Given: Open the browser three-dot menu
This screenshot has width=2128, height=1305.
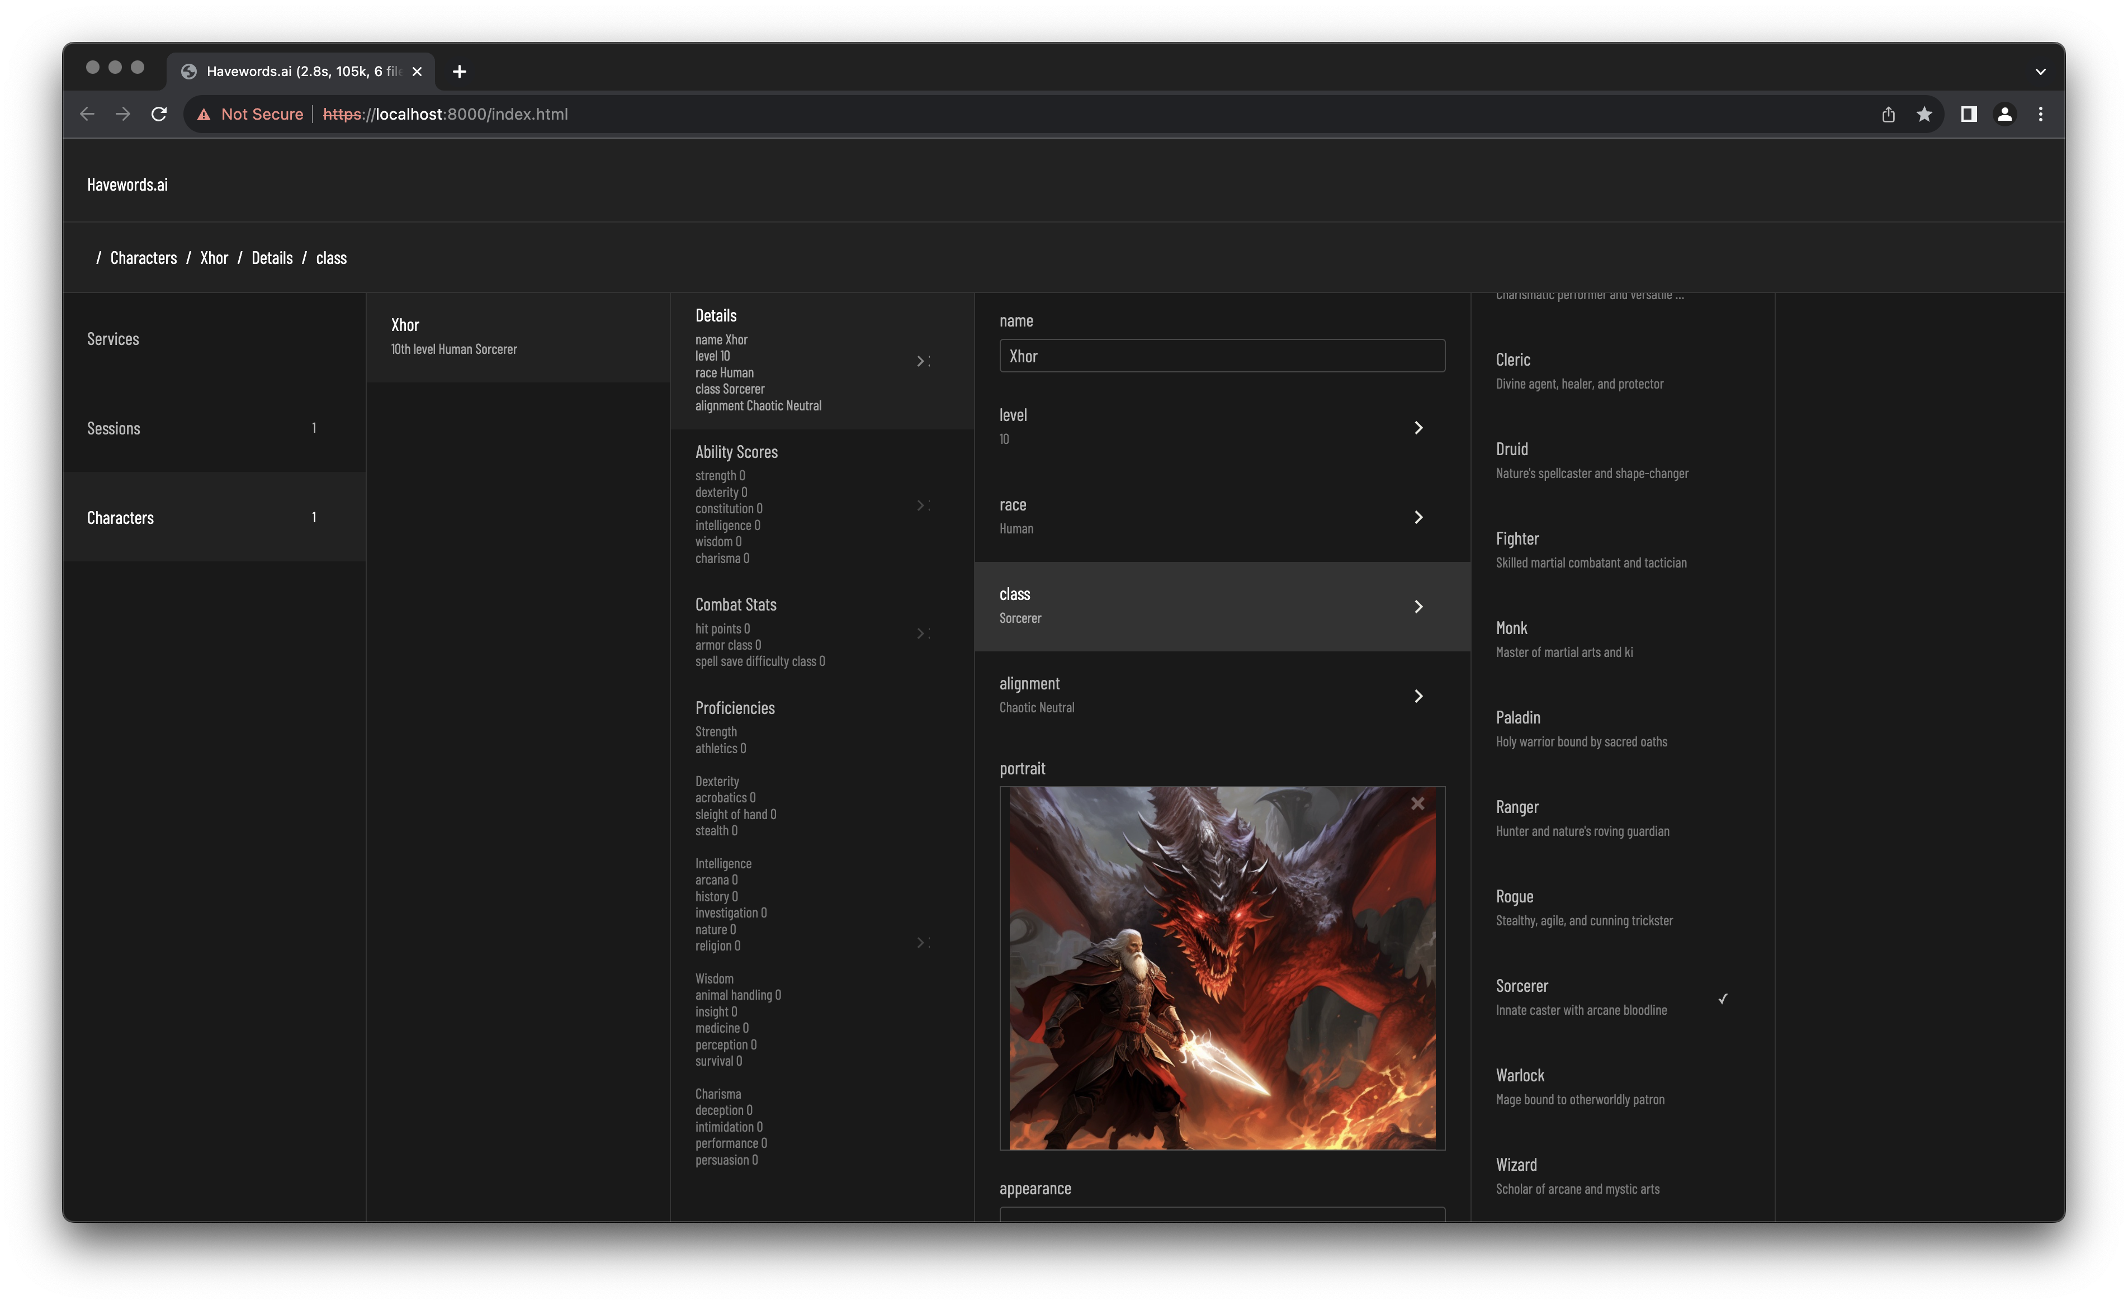Looking at the screenshot, I should point(2041,114).
